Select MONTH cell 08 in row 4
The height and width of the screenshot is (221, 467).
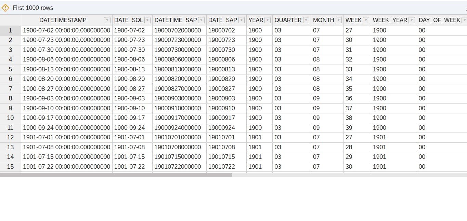pyautogui.click(x=327, y=59)
